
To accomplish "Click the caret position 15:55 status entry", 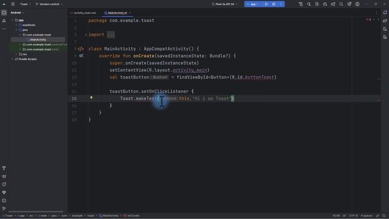I will pos(336,215).
